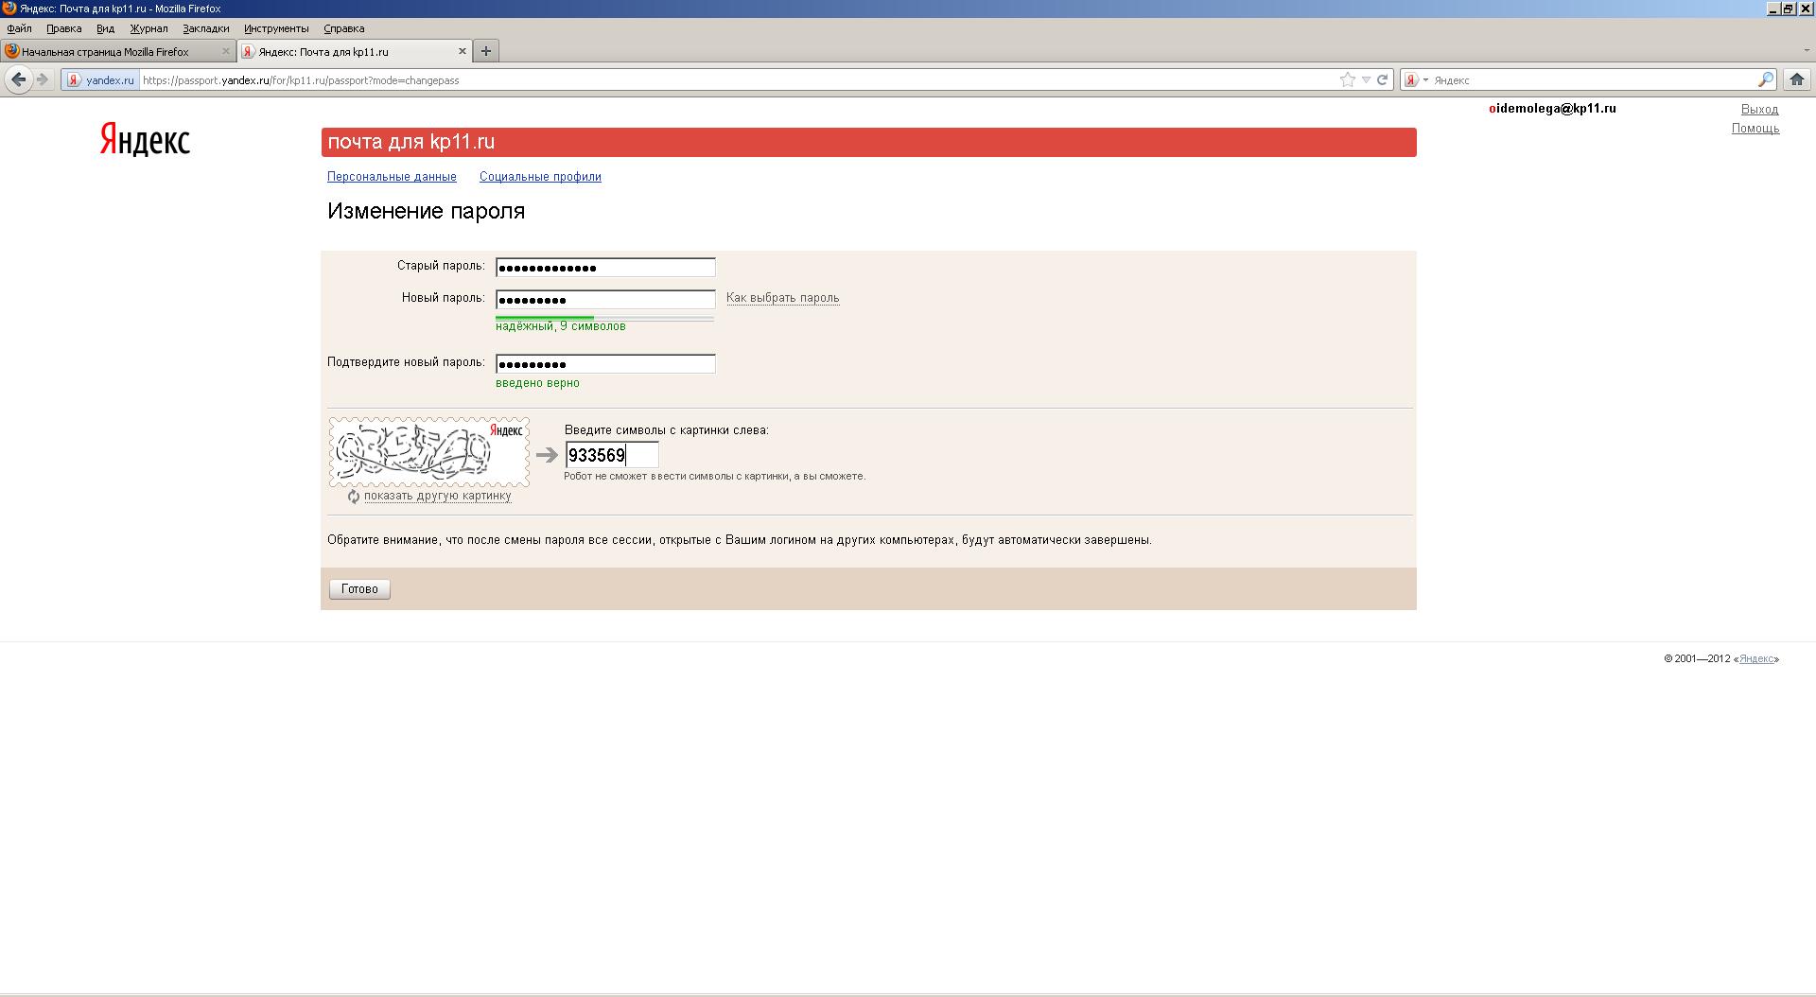Click the Яндекс search box in toolbar
Screen dimensions: 1816x997
tap(1594, 80)
